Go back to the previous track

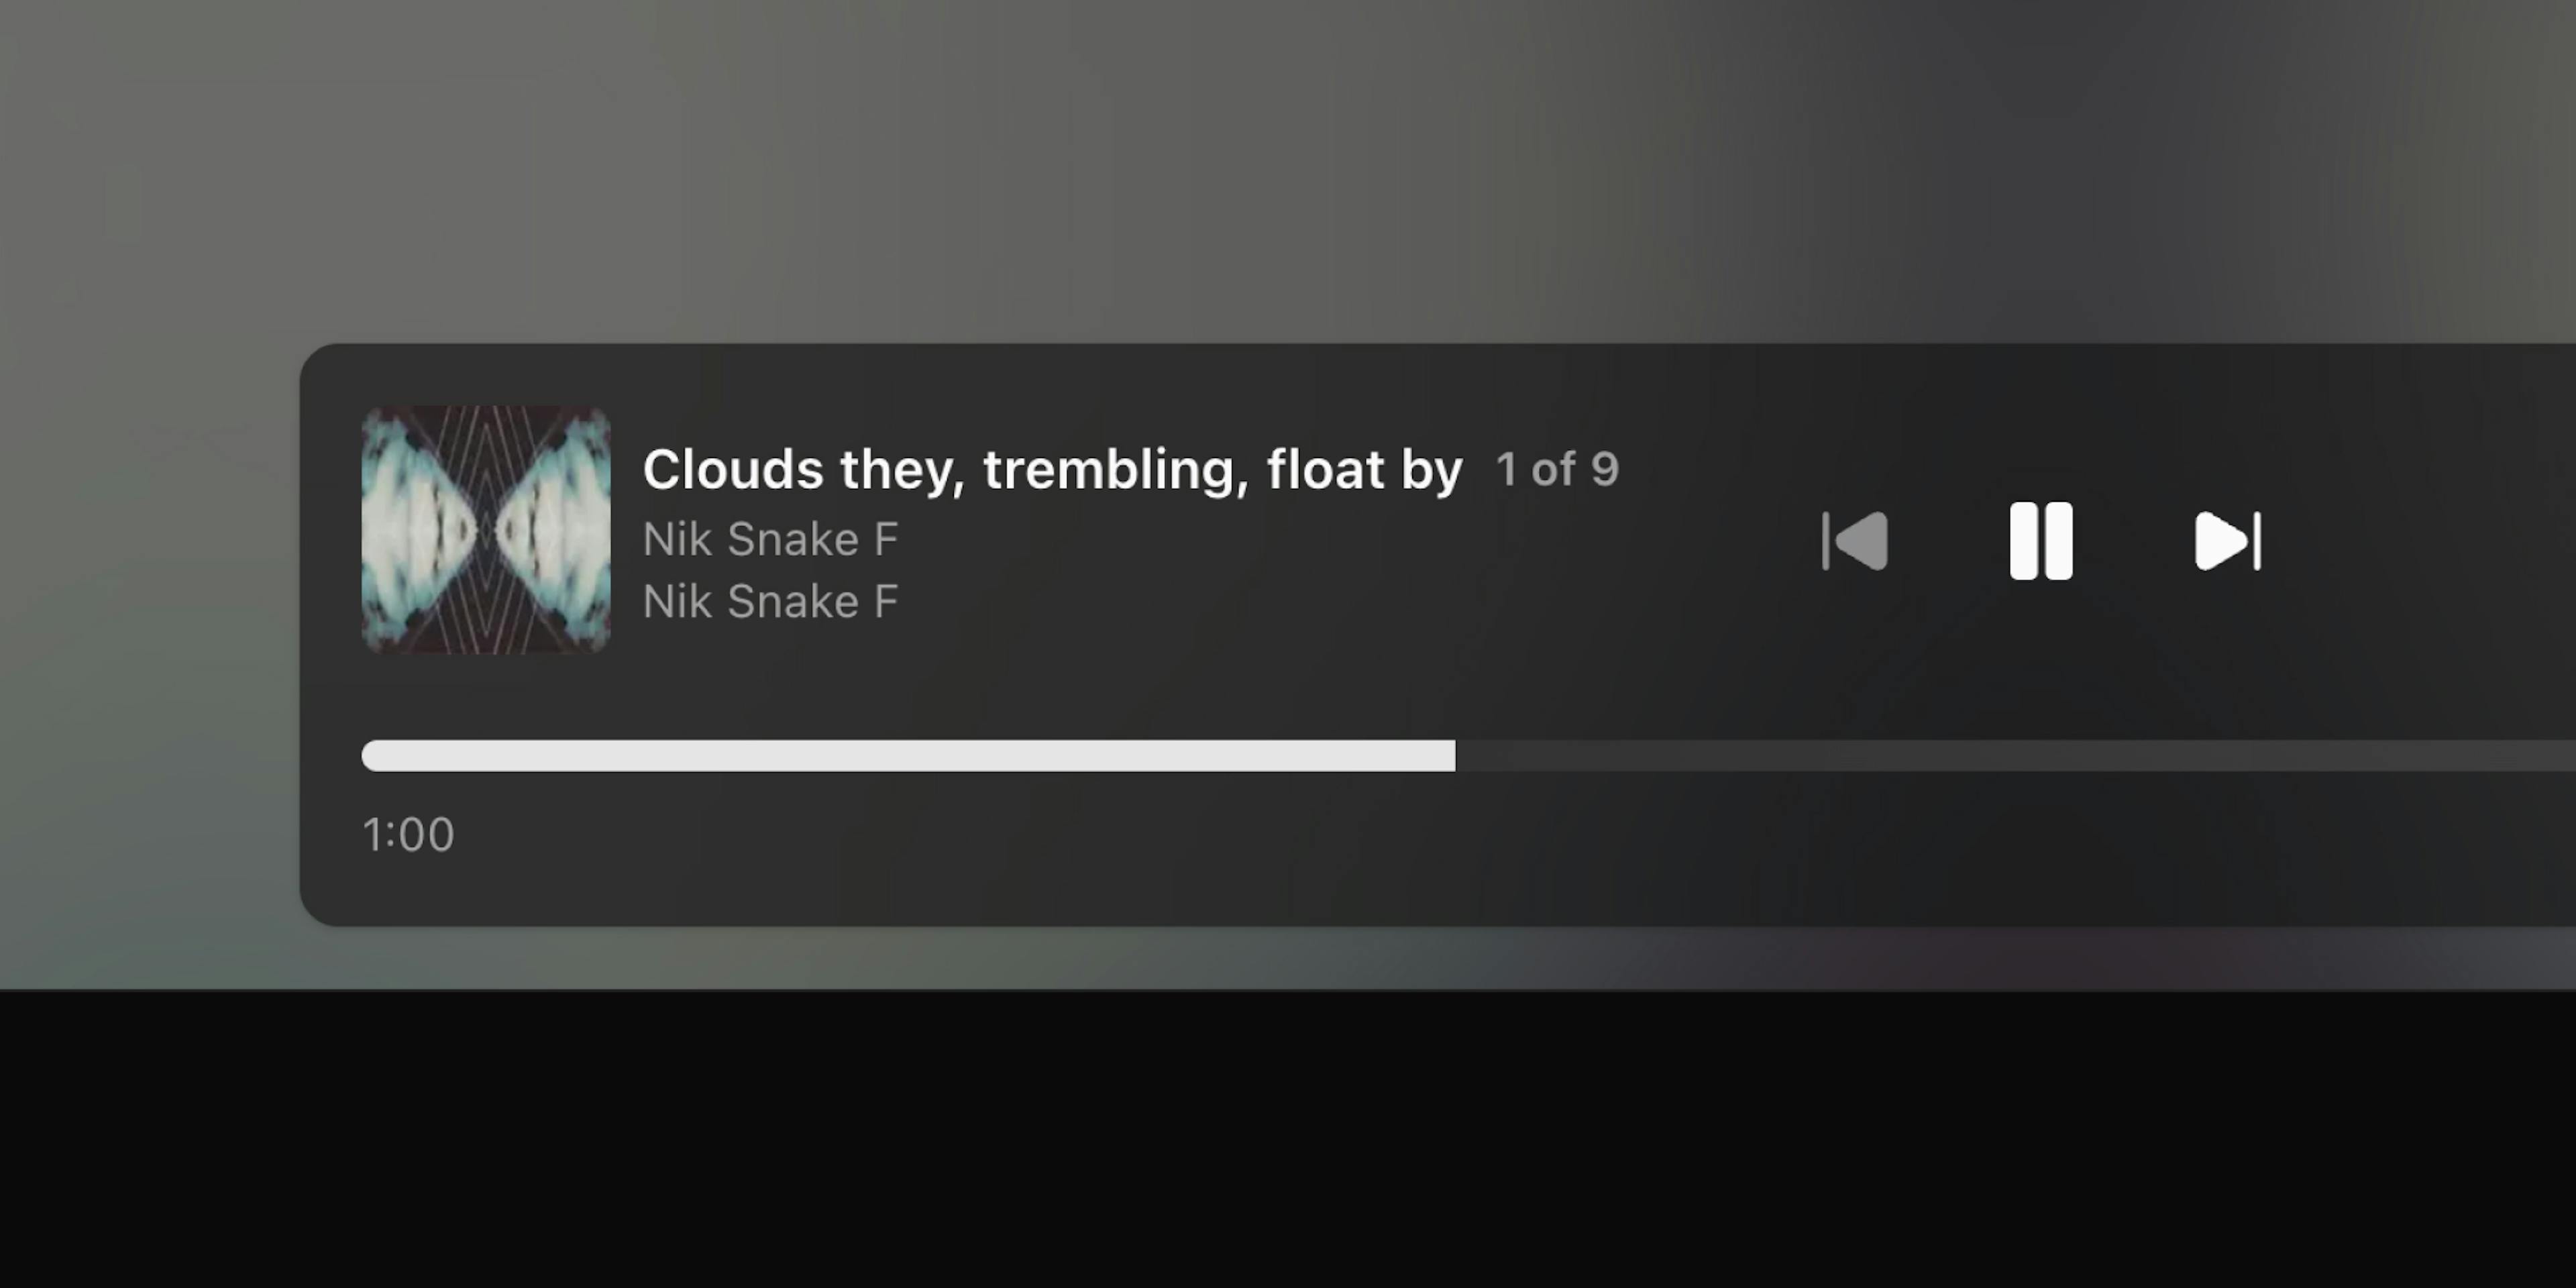click(x=1855, y=541)
